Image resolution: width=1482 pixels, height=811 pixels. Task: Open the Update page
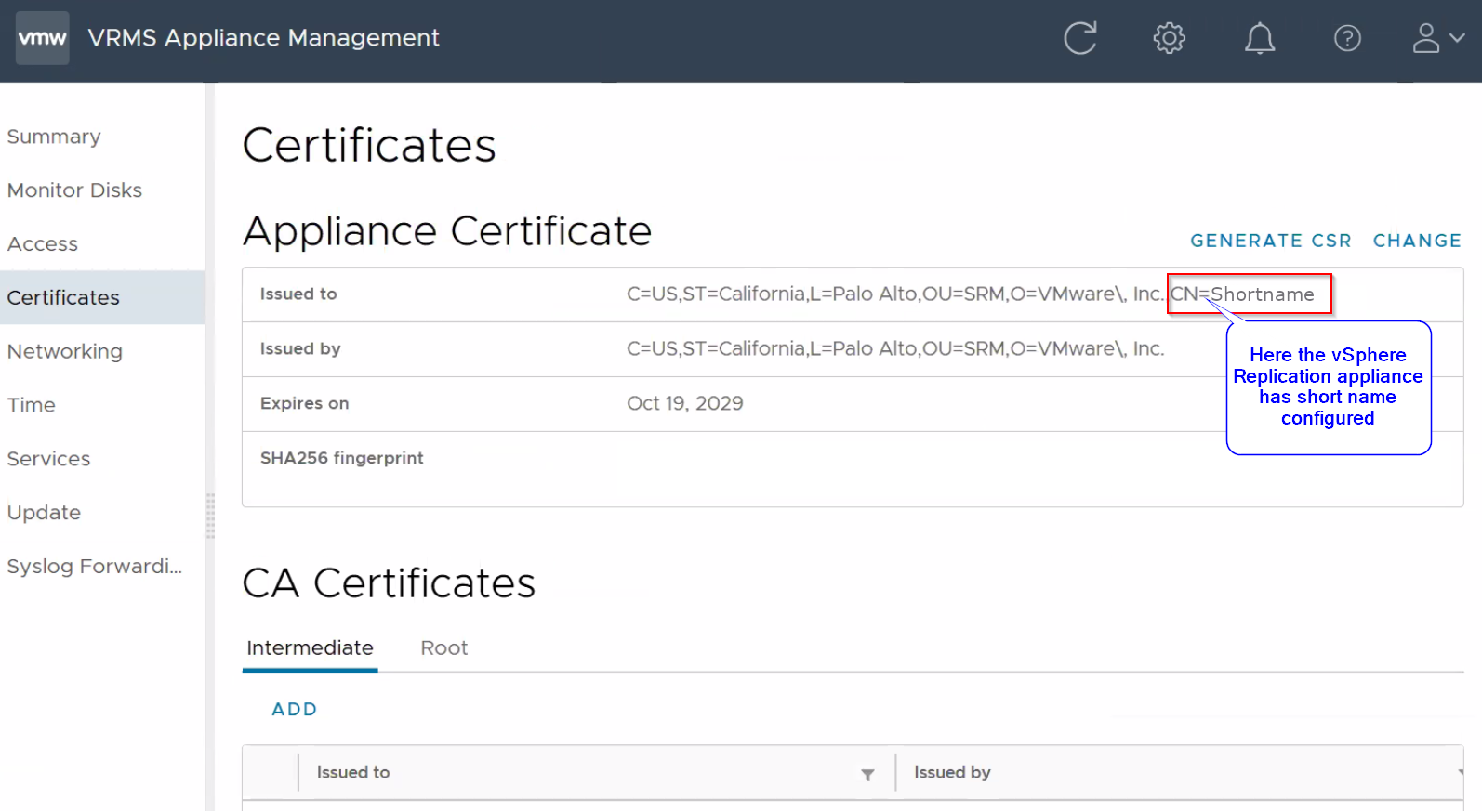44,513
